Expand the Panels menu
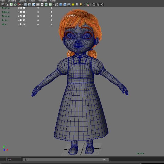The image size is (164, 164). pos(53,1)
